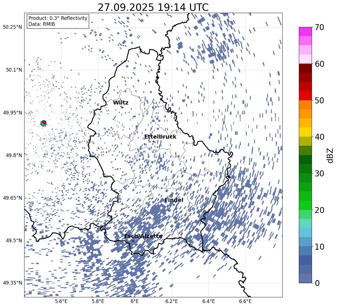
Task: Click the Ettelbruck station cross marker
Action: coord(153,141)
